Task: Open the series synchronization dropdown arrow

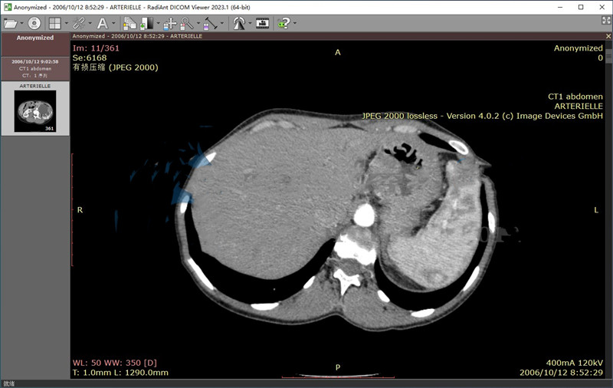Action: pyautogui.click(x=90, y=24)
